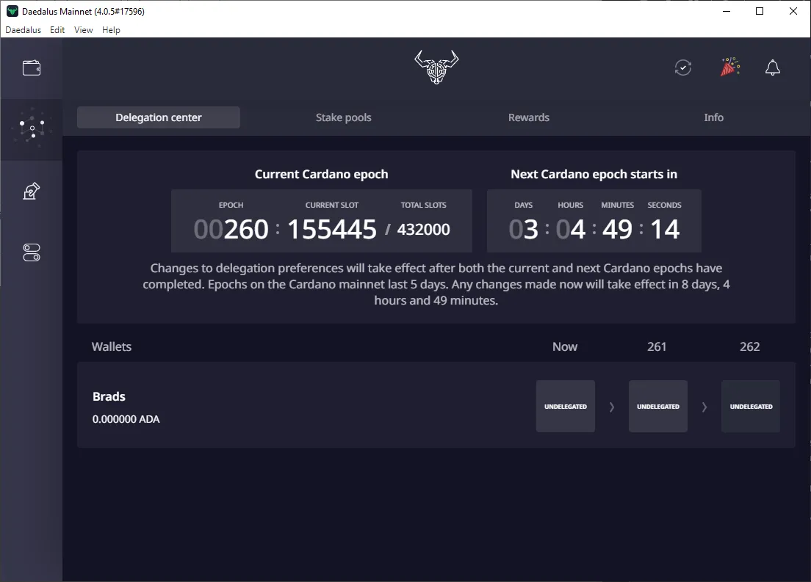
Task: Click the delegation preferences explanation paragraph
Action: pos(436,284)
